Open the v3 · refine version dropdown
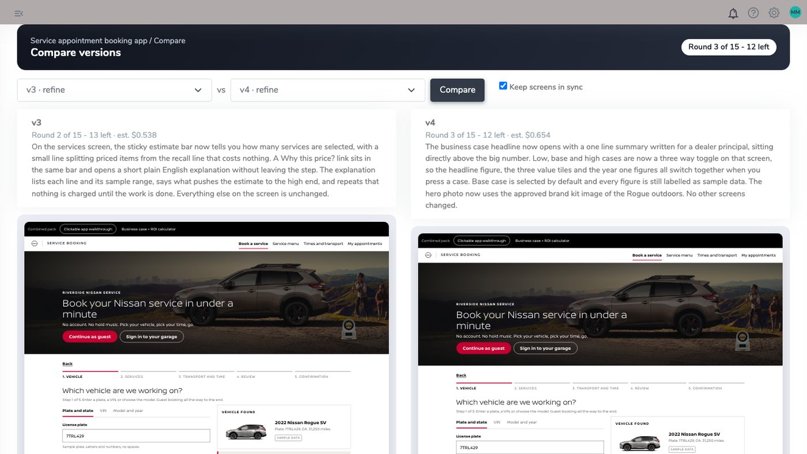The height and width of the screenshot is (454, 807). 115,90
